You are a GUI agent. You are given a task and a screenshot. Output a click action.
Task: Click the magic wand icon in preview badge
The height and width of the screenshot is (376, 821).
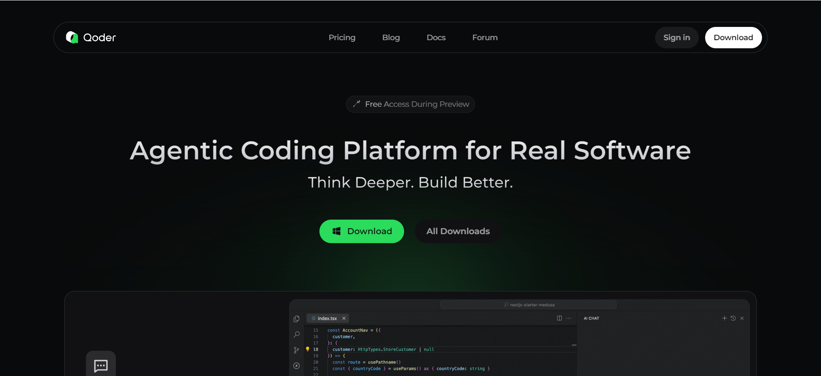coord(357,103)
